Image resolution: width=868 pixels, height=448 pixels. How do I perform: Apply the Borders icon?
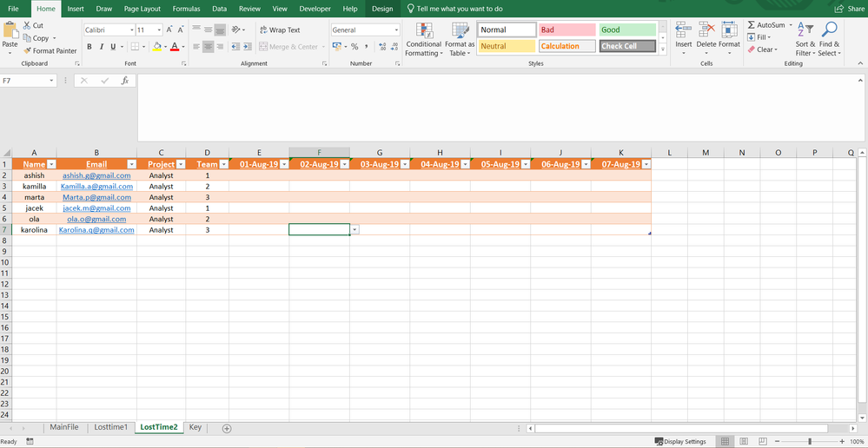135,47
